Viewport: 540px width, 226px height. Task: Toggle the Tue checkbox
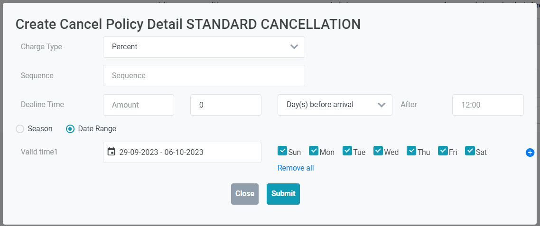click(x=347, y=151)
